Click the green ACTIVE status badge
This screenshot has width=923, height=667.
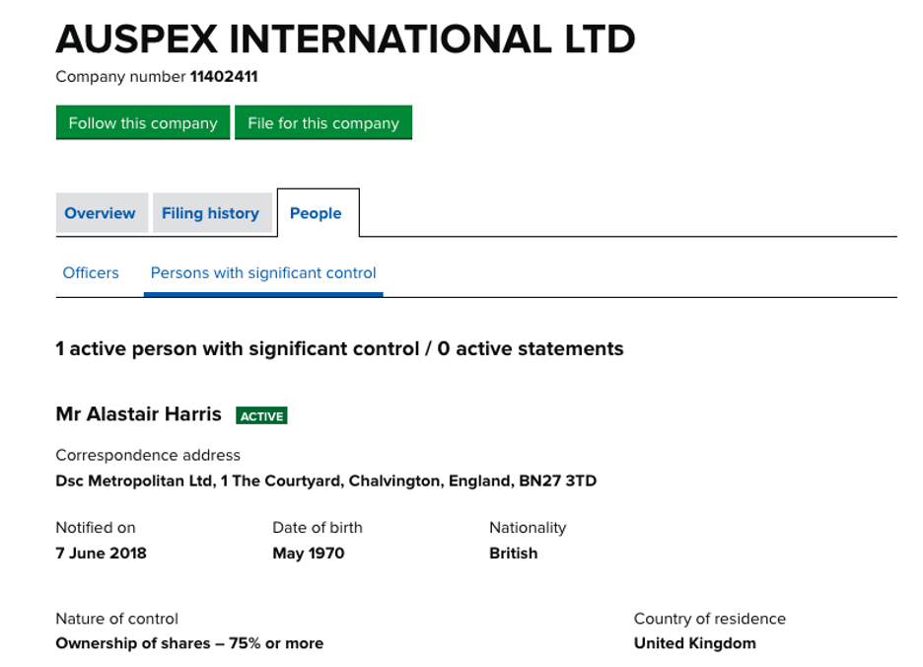261,414
